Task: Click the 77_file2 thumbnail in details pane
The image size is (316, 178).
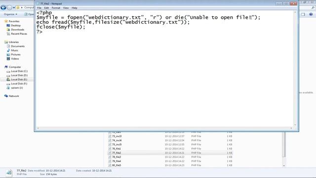Action: (9, 173)
